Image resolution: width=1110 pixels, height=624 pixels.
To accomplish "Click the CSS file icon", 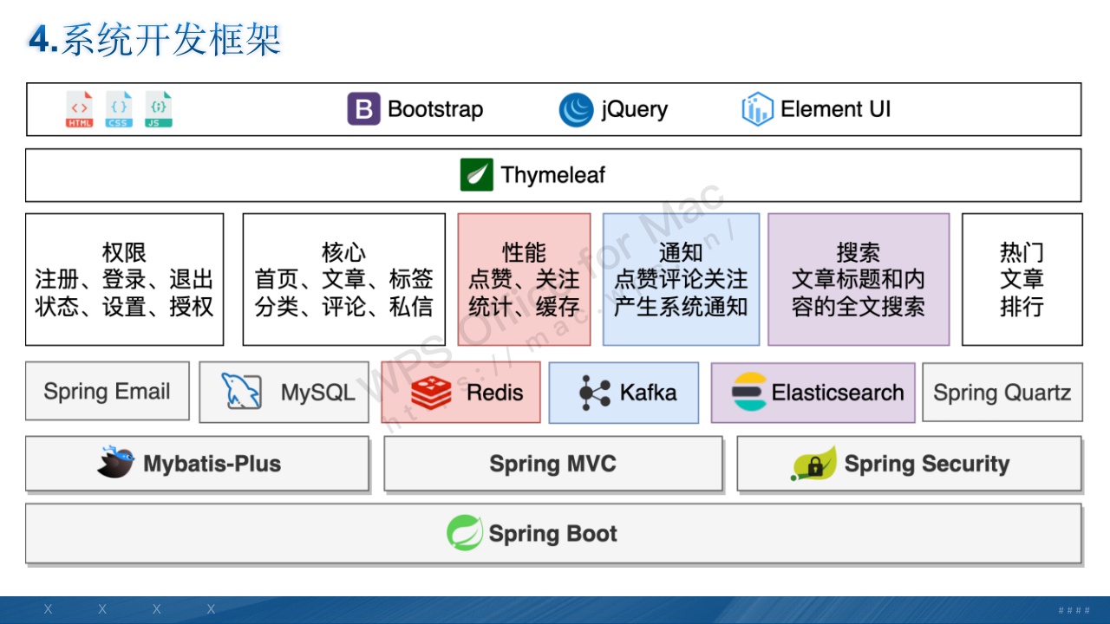I will pyautogui.click(x=119, y=109).
